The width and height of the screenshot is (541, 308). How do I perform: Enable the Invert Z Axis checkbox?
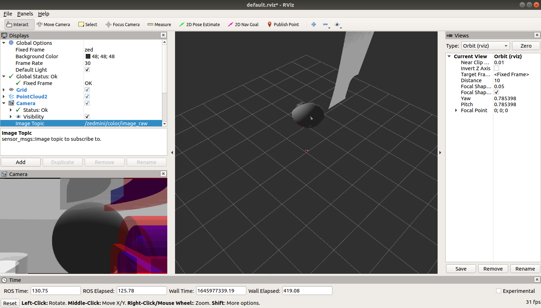(x=497, y=68)
